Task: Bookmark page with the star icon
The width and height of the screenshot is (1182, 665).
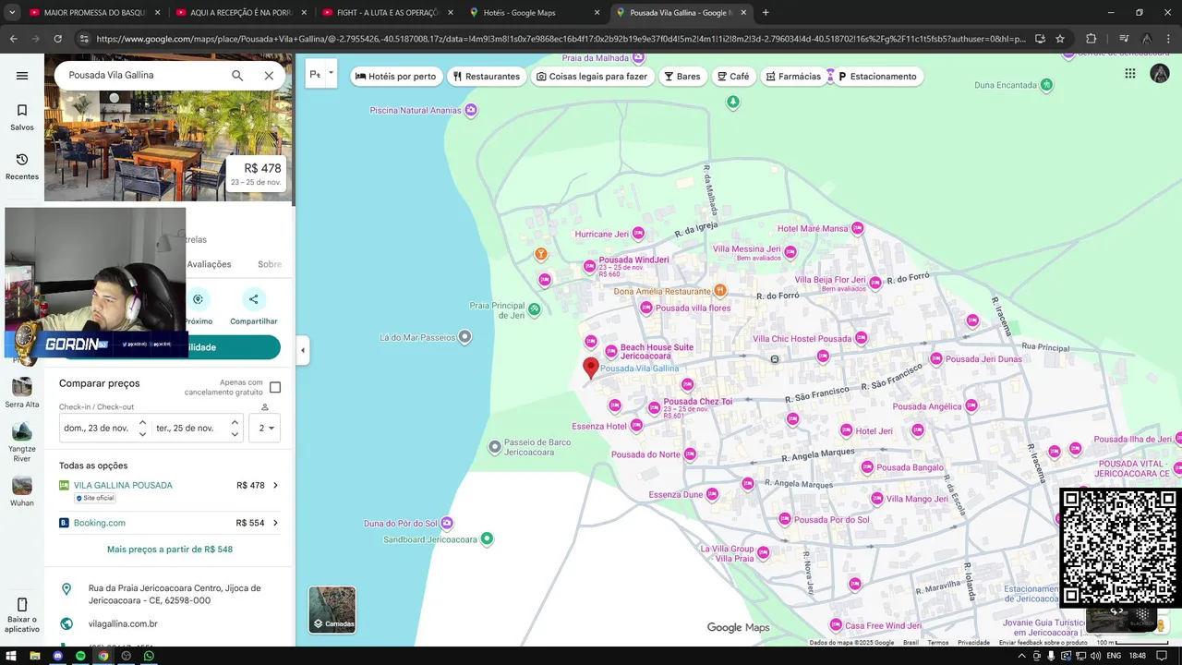Action: click(x=1060, y=39)
